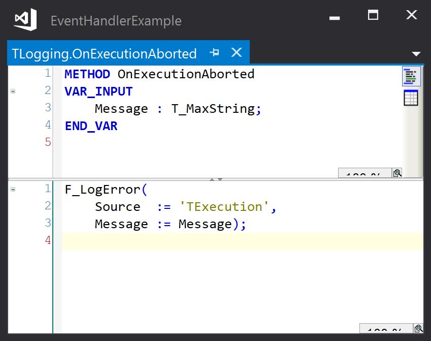Place cursor on highlighted line 4

click(x=243, y=241)
